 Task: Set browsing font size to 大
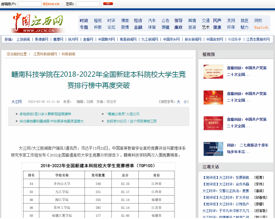click(x=179, y=102)
